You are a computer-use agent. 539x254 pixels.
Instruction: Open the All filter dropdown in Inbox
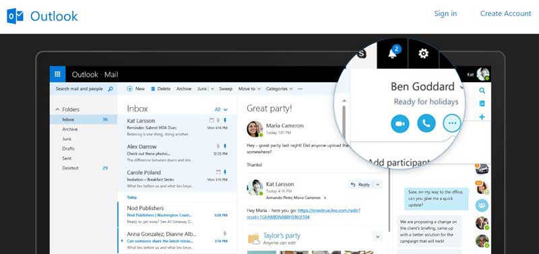(x=221, y=109)
